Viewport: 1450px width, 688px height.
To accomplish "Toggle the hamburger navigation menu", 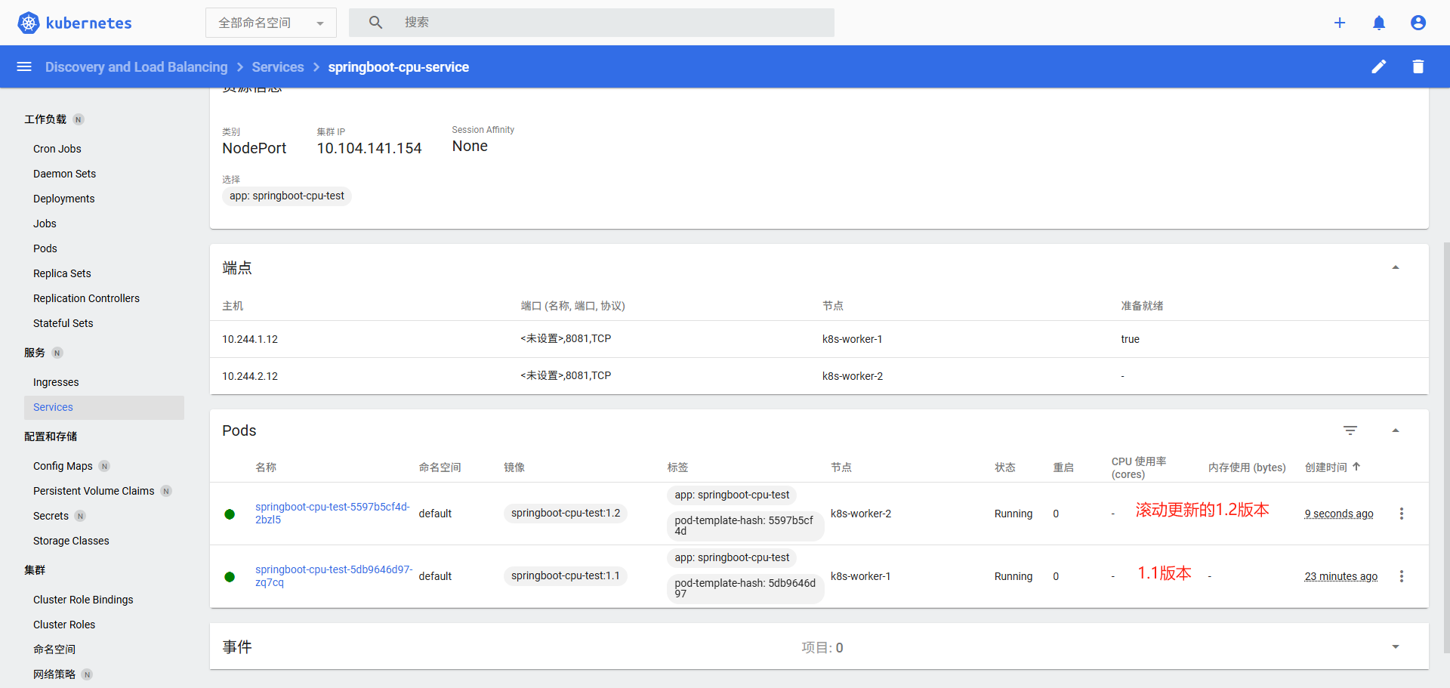I will coord(24,66).
